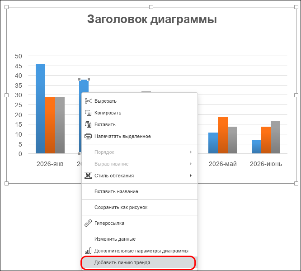This screenshot has width=301, height=271.
Task: Click the 2026-май axis label
Action: 223,164
